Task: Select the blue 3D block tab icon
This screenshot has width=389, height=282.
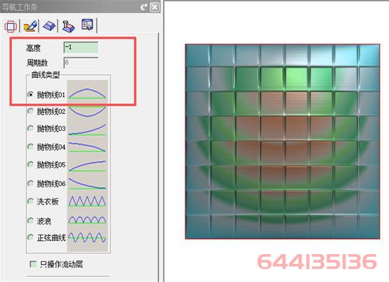Action: click(x=49, y=25)
